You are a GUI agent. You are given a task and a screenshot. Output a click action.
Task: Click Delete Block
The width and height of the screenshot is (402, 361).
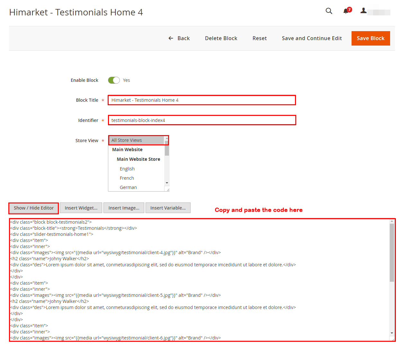coord(221,38)
